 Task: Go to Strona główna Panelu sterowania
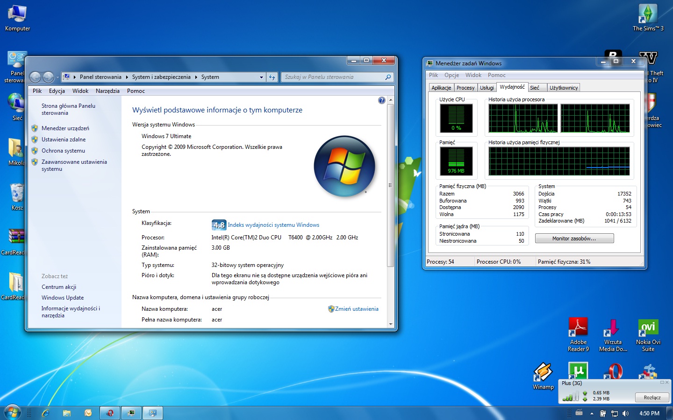coord(68,110)
